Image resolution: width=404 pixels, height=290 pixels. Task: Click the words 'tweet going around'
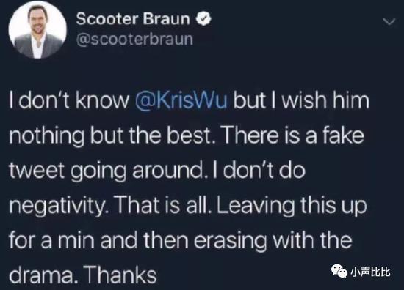point(106,171)
